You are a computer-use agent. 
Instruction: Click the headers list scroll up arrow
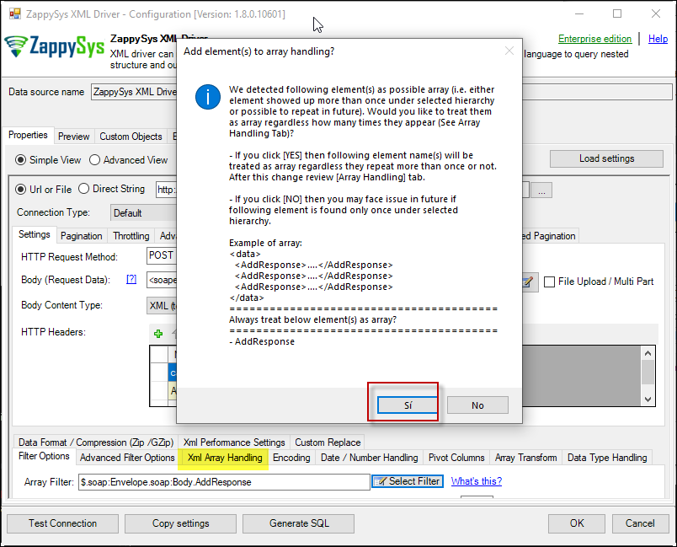tap(648, 353)
